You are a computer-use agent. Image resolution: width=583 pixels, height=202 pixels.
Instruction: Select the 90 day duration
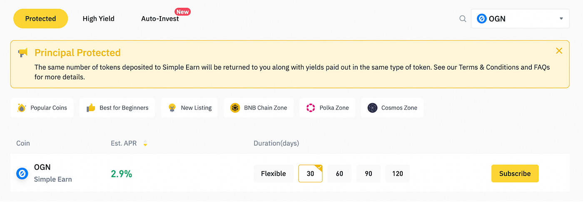coord(369,173)
